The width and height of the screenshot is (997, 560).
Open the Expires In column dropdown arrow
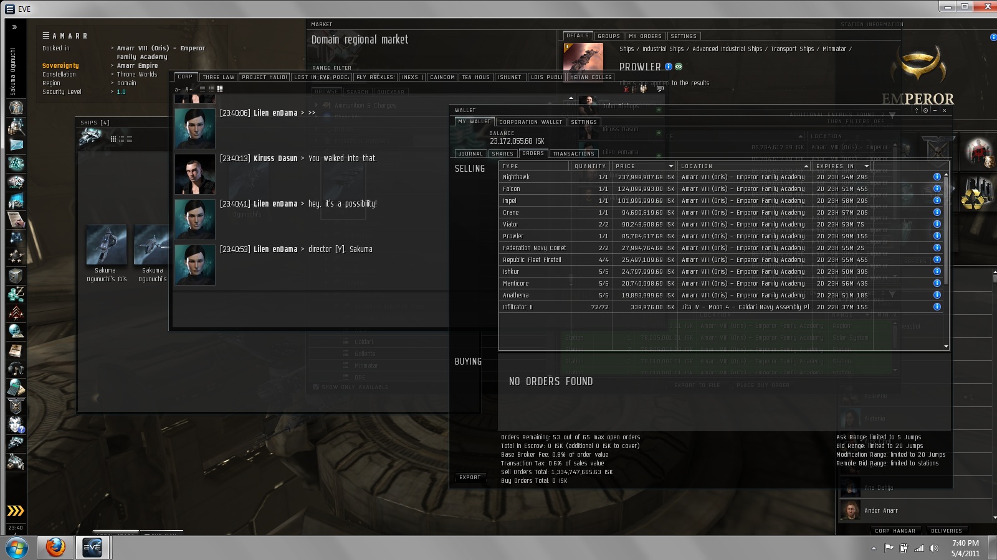pyautogui.click(x=866, y=166)
